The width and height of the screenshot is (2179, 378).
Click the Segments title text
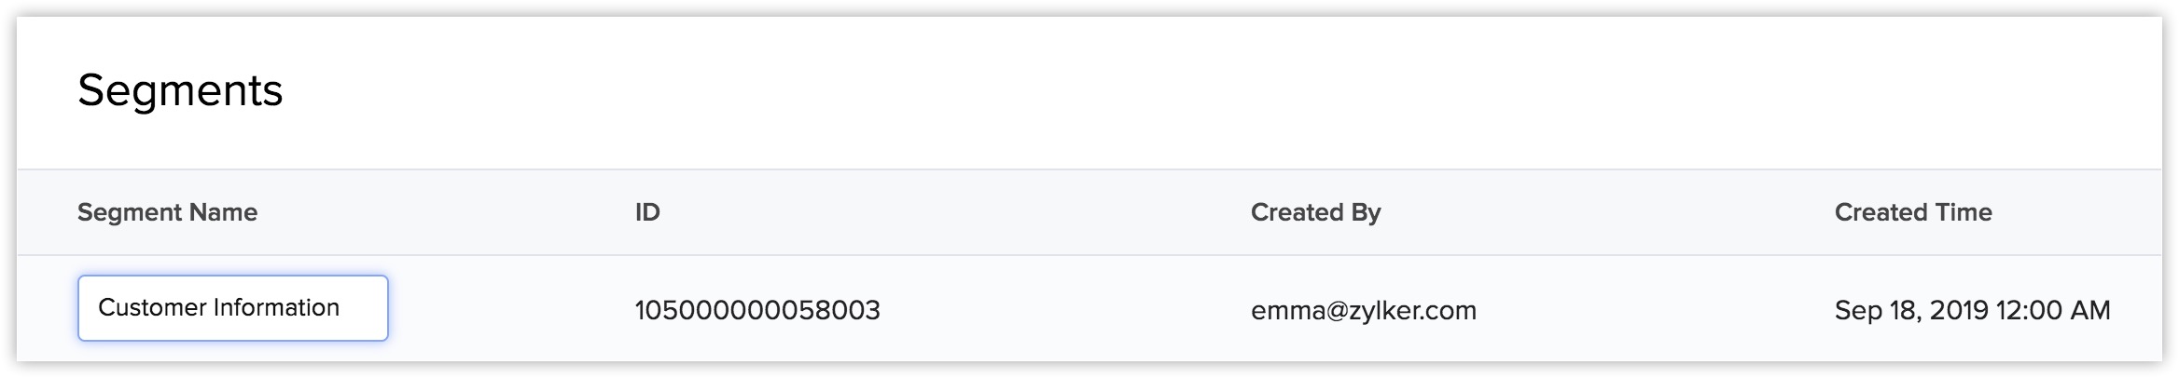(180, 91)
